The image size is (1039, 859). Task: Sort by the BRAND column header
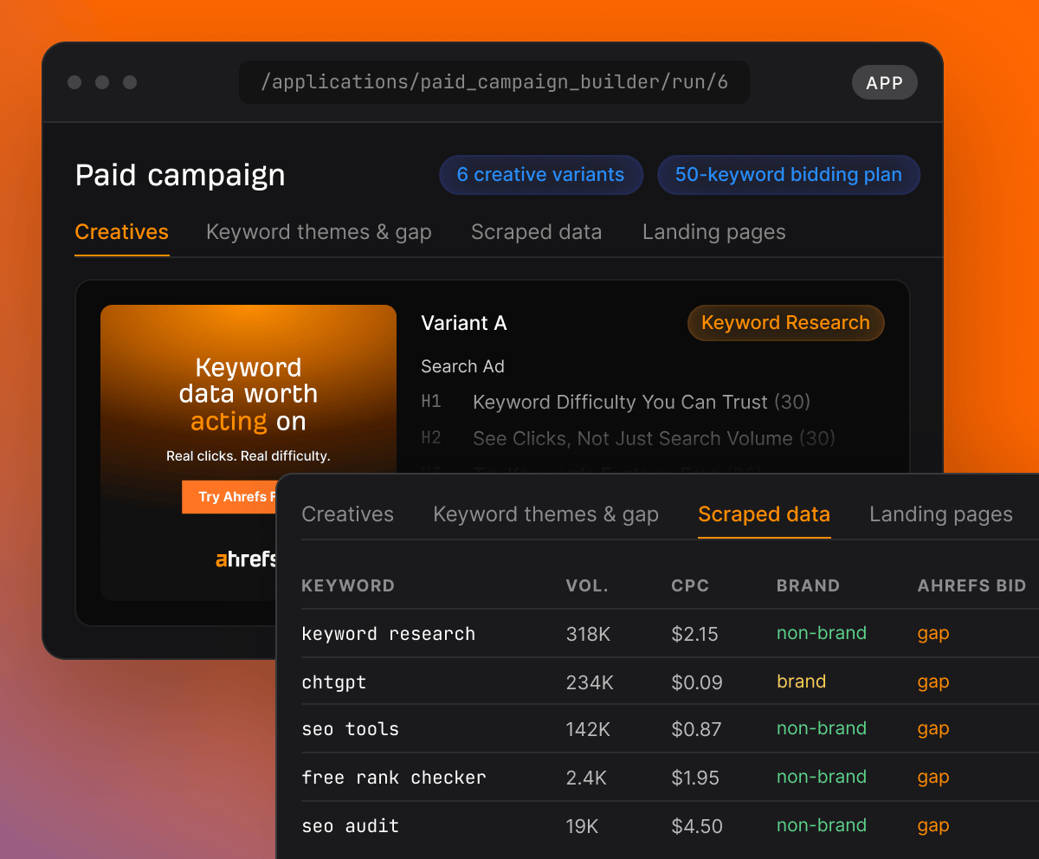[x=808, y=586]
